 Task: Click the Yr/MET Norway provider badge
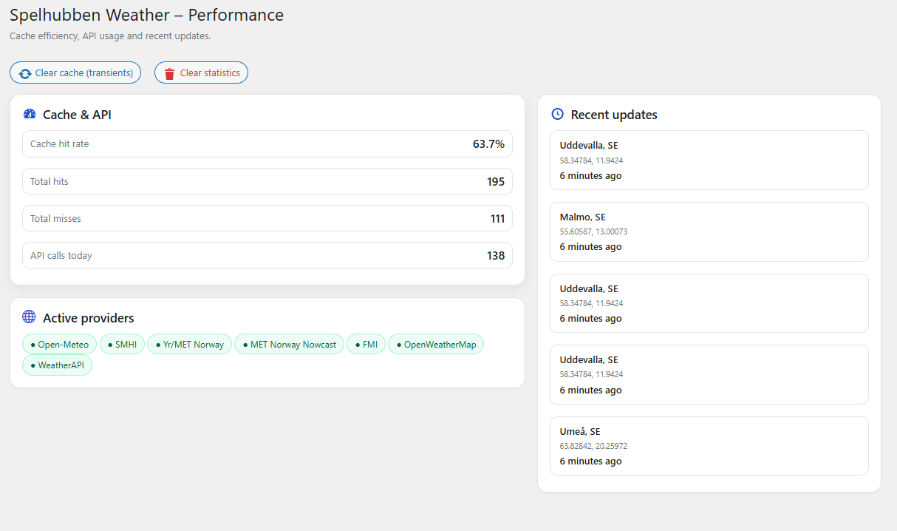pos(189,345)
